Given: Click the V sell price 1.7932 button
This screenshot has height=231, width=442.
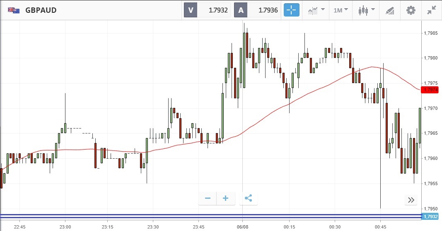Looking at the screenshot, I should coord(207,10).
